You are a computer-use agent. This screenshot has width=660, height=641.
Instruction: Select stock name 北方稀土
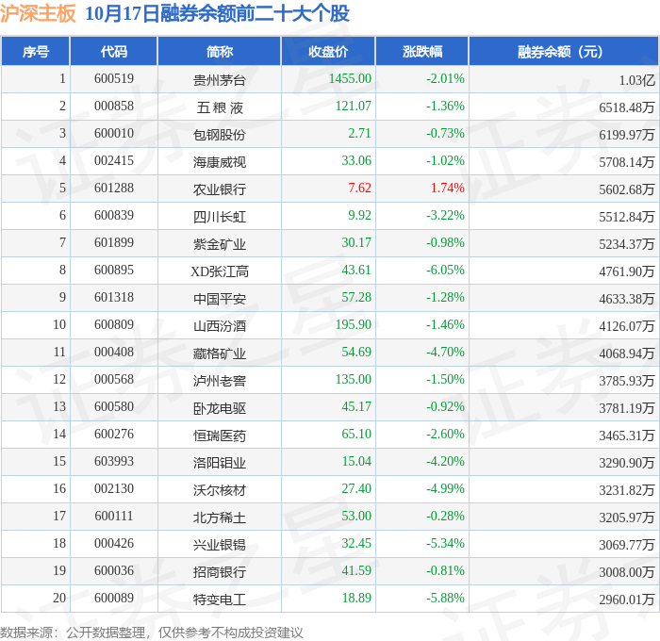[x=220, y=518]
